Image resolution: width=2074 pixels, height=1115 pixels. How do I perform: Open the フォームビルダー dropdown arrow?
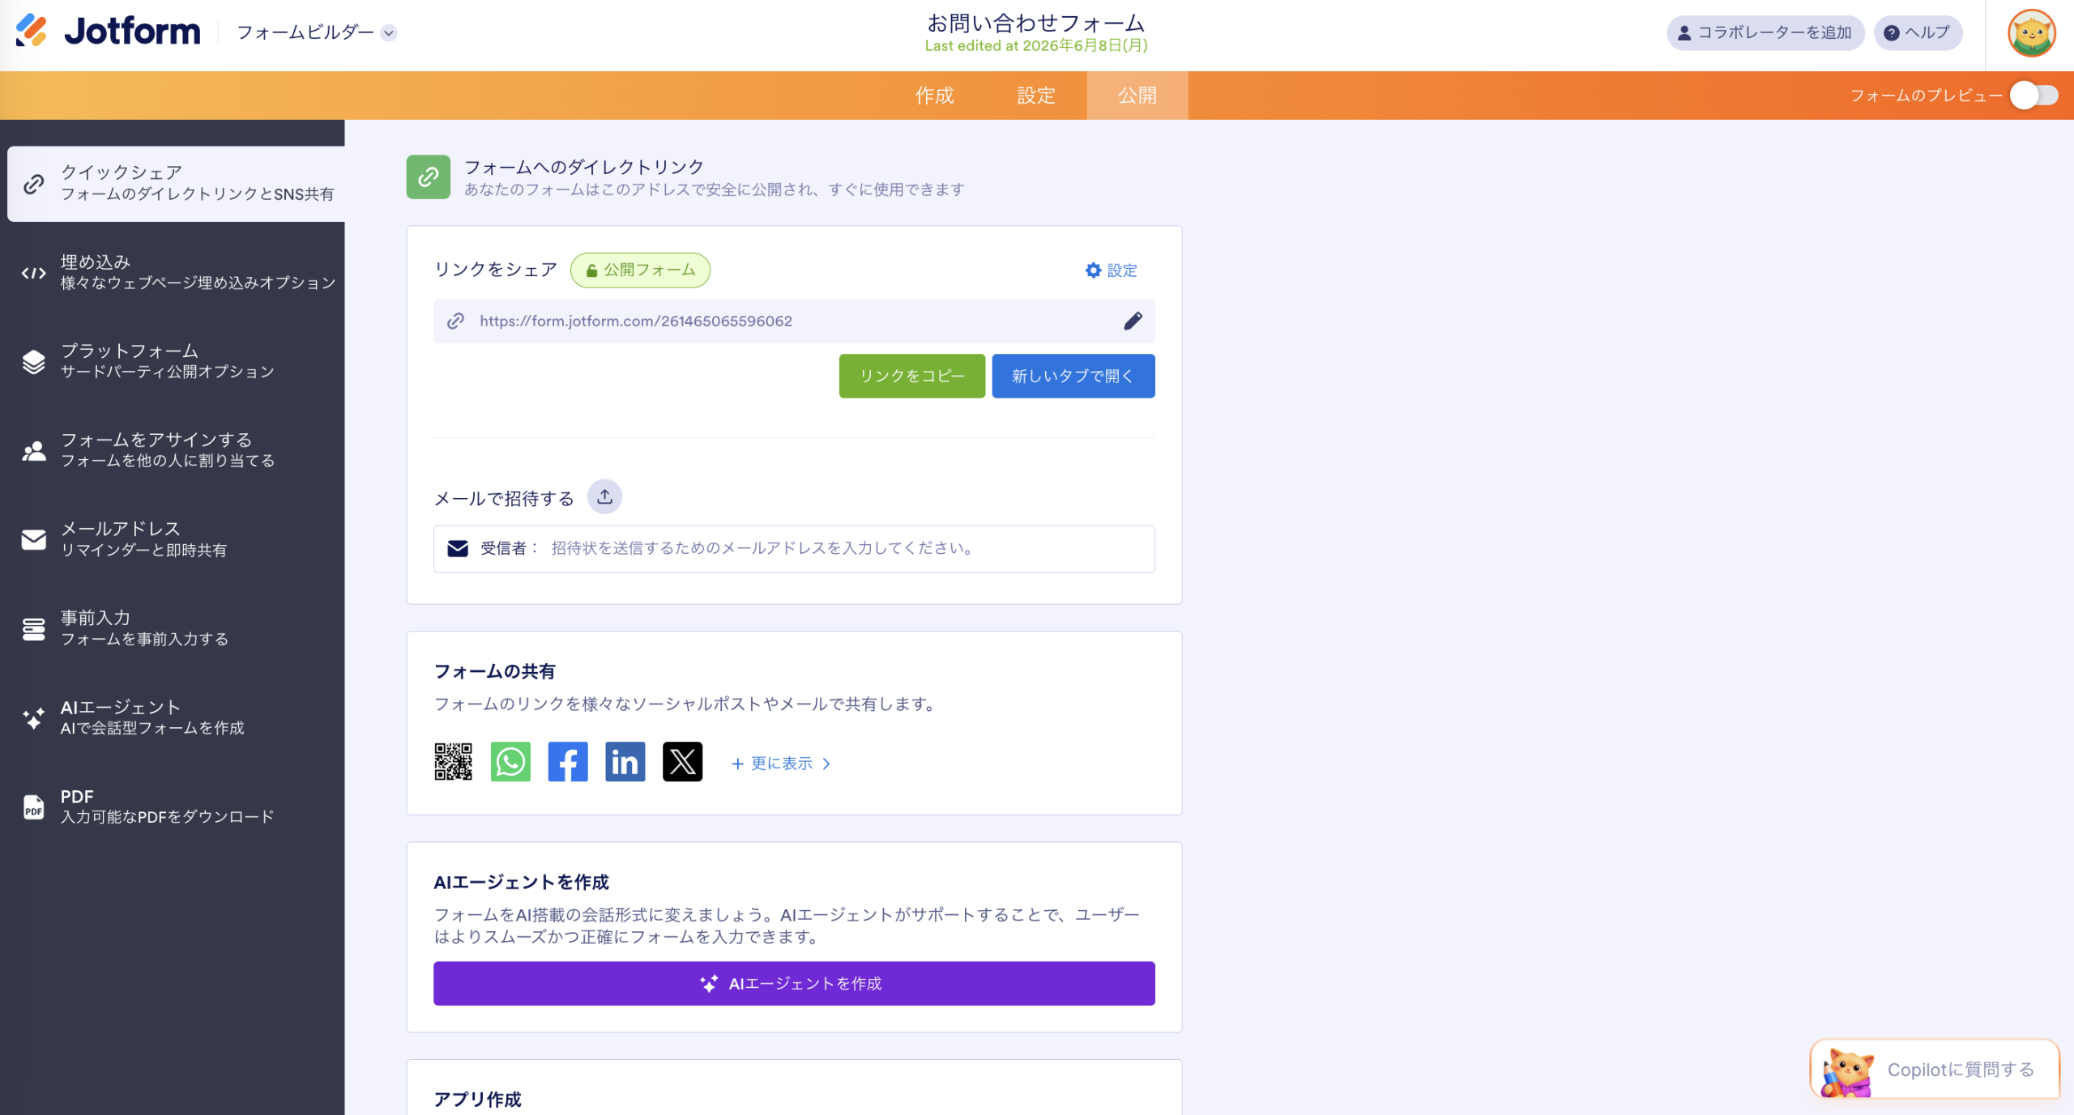pyautogui.click(x=389, y=33)
